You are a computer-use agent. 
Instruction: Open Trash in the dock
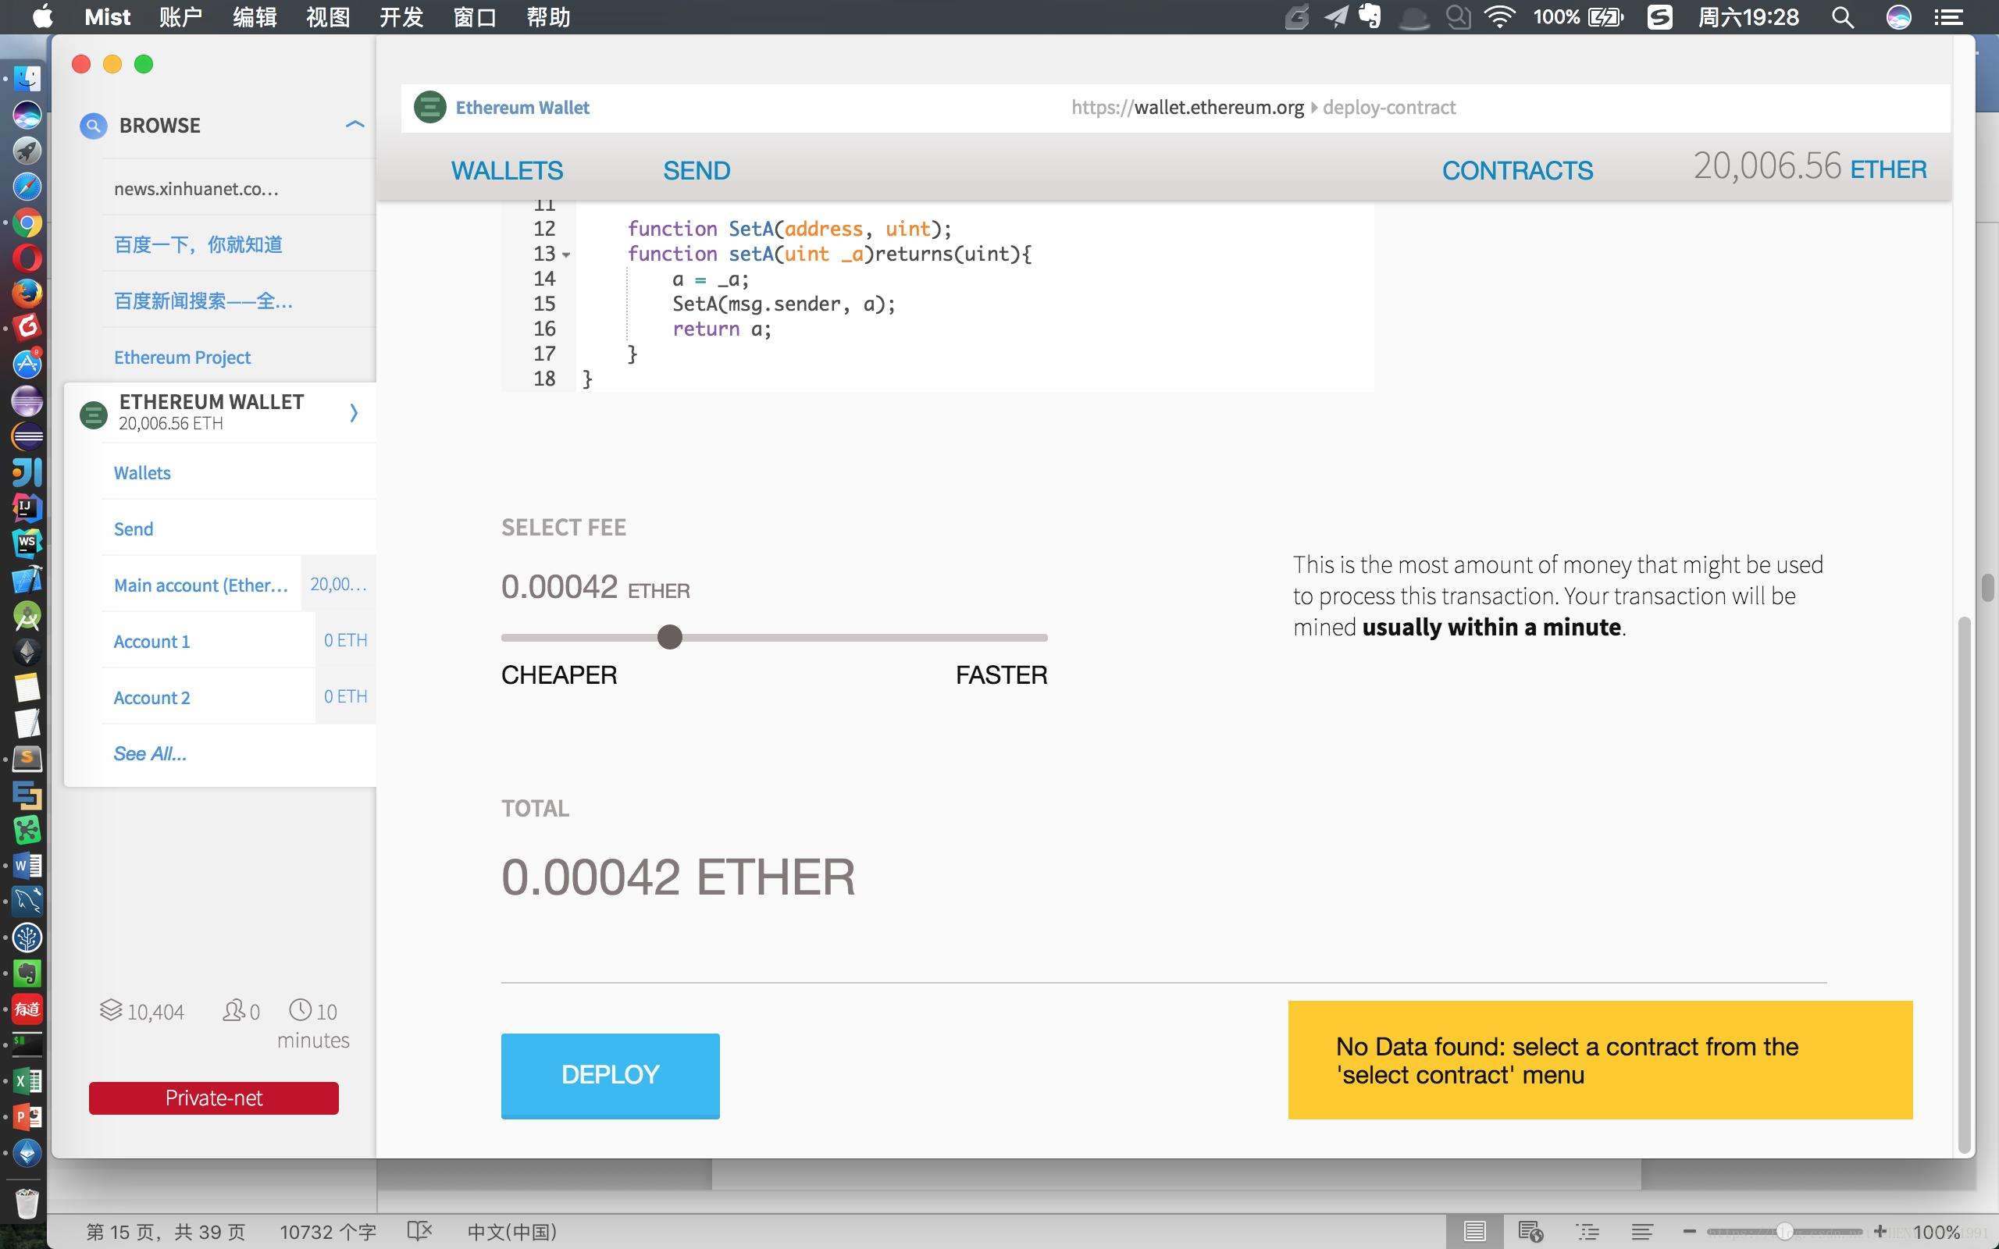(x=27, y=1203)
